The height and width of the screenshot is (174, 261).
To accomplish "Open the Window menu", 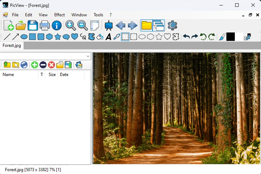I will click(79, 15).
